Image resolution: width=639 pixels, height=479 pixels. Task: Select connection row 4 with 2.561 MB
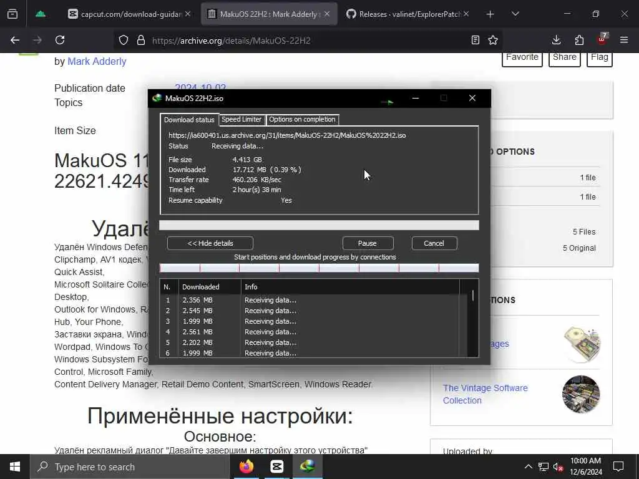tap(310, 332)
